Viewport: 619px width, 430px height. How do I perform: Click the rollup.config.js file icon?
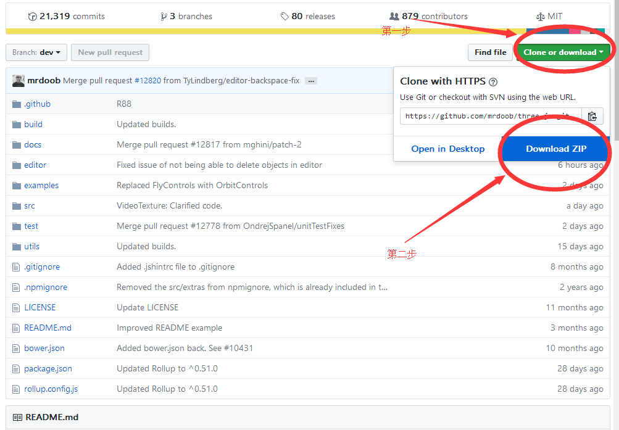(x=16, y=389)
